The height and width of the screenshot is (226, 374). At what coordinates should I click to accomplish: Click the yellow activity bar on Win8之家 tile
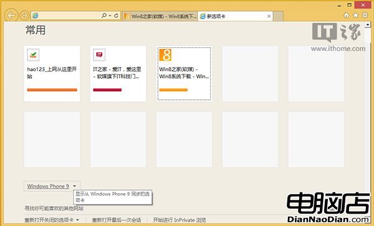click(173, 90)
